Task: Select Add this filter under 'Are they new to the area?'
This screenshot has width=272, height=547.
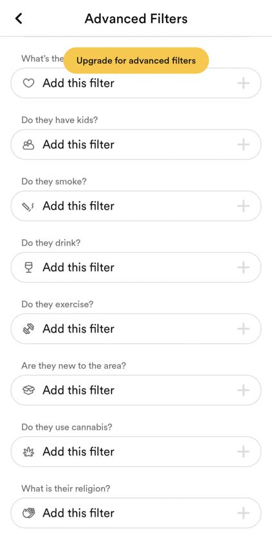Action: (x=136, y=390)
